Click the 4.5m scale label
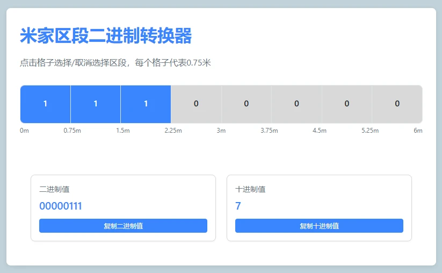This screenshot has height=273, width=442. (x=320, y=131)
